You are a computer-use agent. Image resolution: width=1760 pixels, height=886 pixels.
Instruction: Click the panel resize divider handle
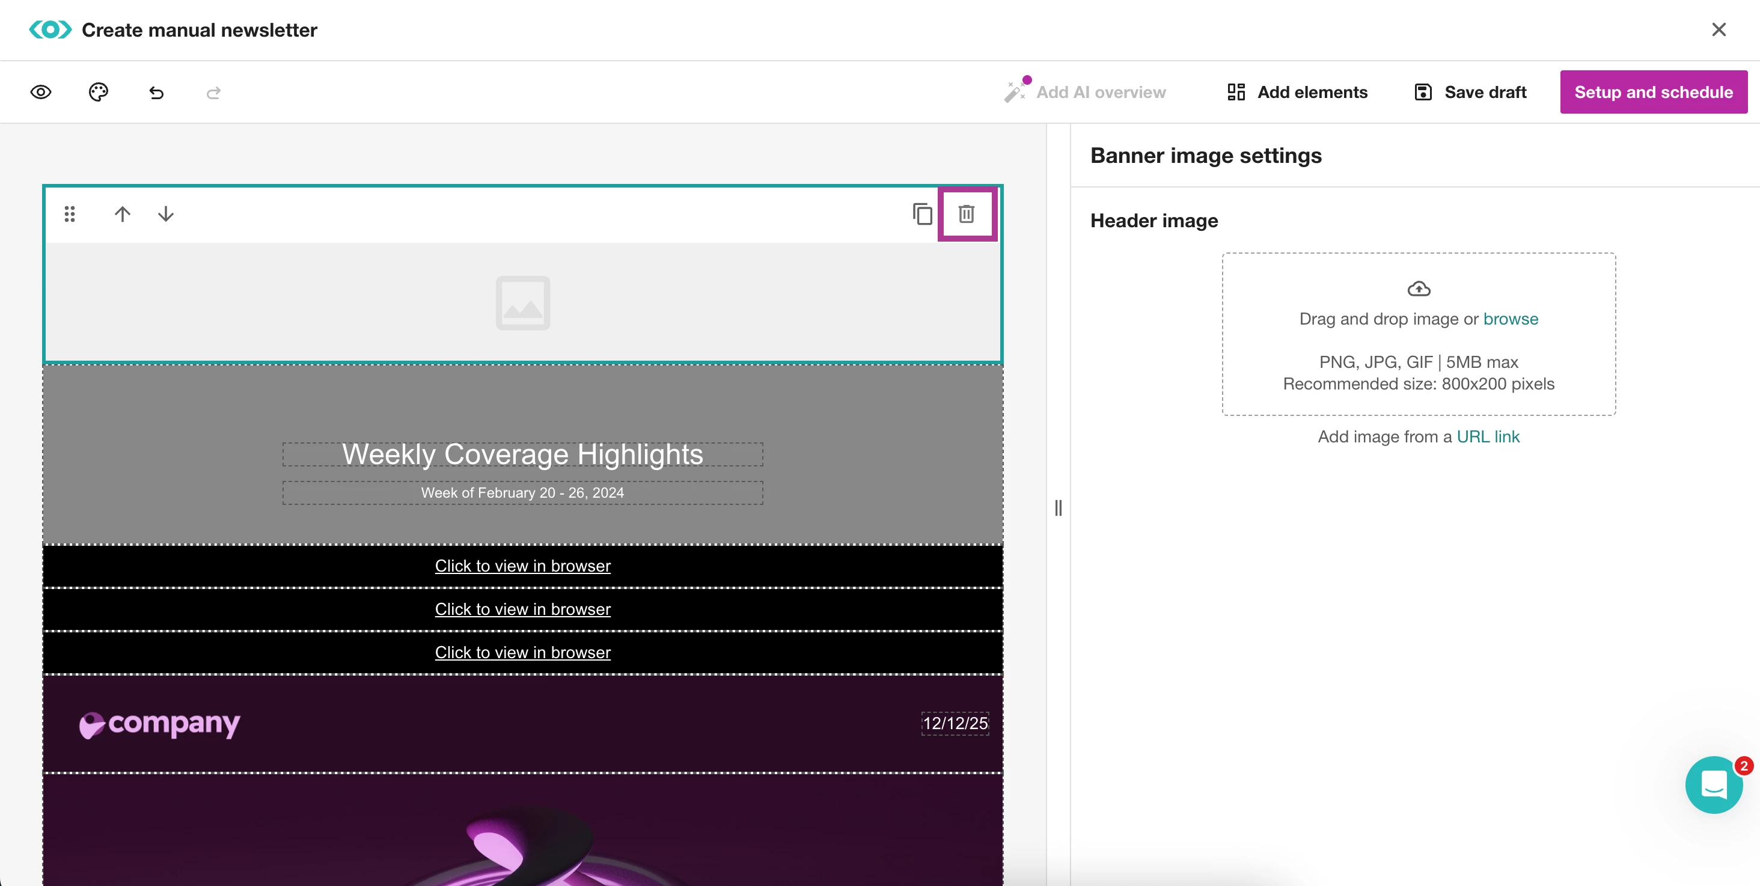tap(1058, 507)
